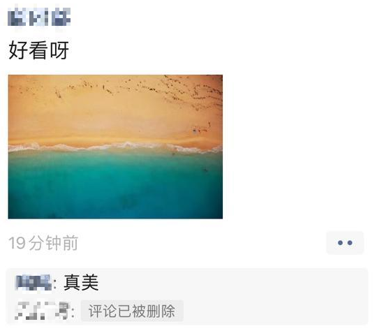This screenshot has width=377, height=331.
Task: Tap the white wave line in photo
Action: (115, 147)
